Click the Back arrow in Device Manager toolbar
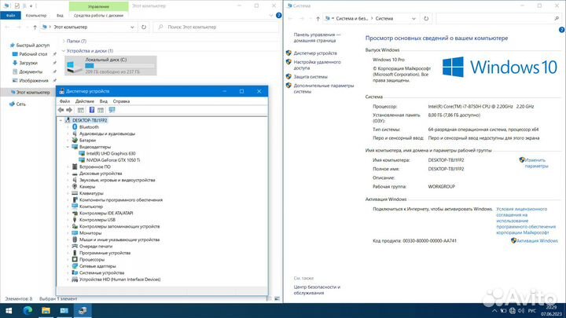The width and height of the screenshot is (566, 318). [x=61, y=110]
